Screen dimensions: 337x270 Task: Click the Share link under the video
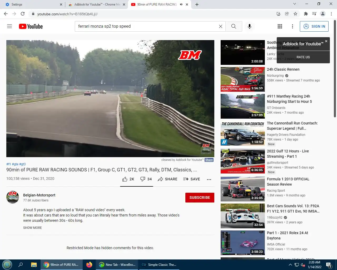(209, 160)
